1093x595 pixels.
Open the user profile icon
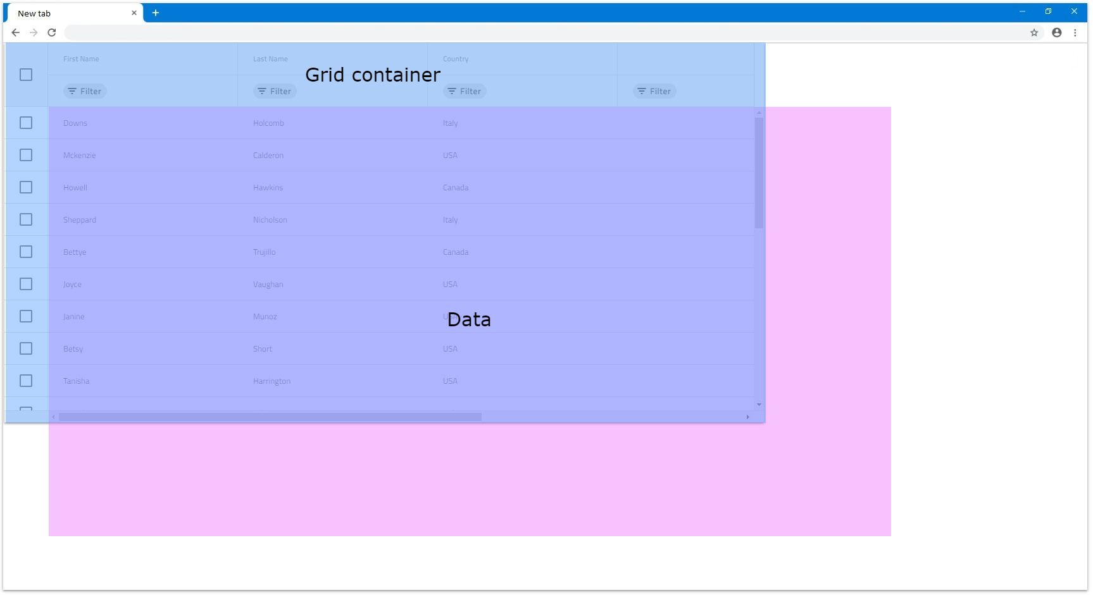[1056, 32]
